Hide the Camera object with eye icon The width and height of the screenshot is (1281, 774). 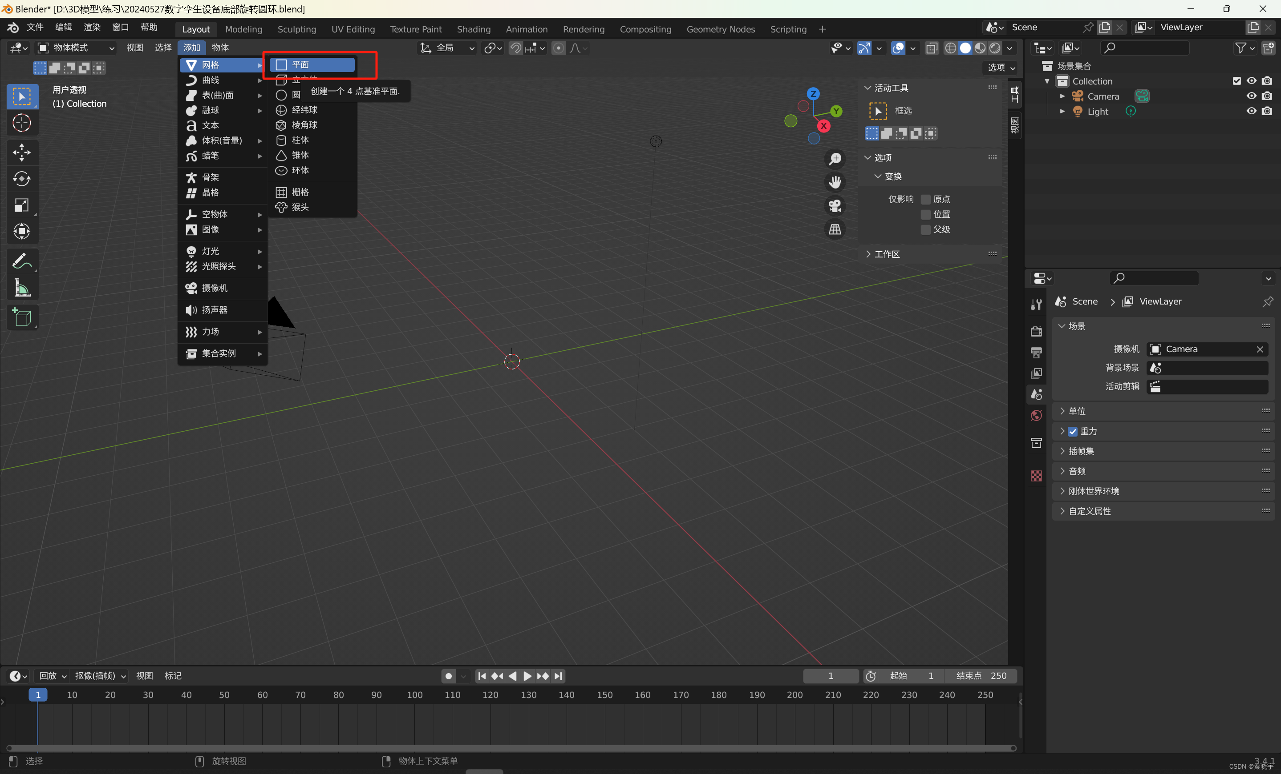tap(1251, 96)
